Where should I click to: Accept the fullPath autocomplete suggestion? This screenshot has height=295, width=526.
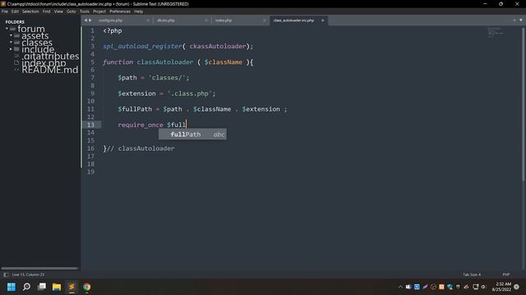point(192,134)
